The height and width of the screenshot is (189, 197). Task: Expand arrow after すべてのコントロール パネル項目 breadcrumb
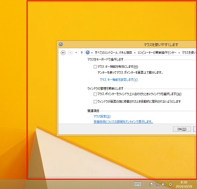tap(135, 53)
